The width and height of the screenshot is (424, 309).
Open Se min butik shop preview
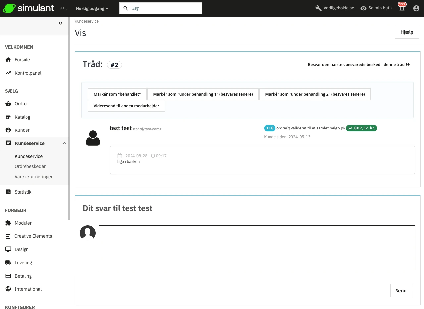tap(377, 8)
